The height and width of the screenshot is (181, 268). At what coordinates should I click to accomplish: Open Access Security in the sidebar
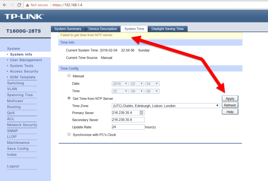click(x=24, y=71)
